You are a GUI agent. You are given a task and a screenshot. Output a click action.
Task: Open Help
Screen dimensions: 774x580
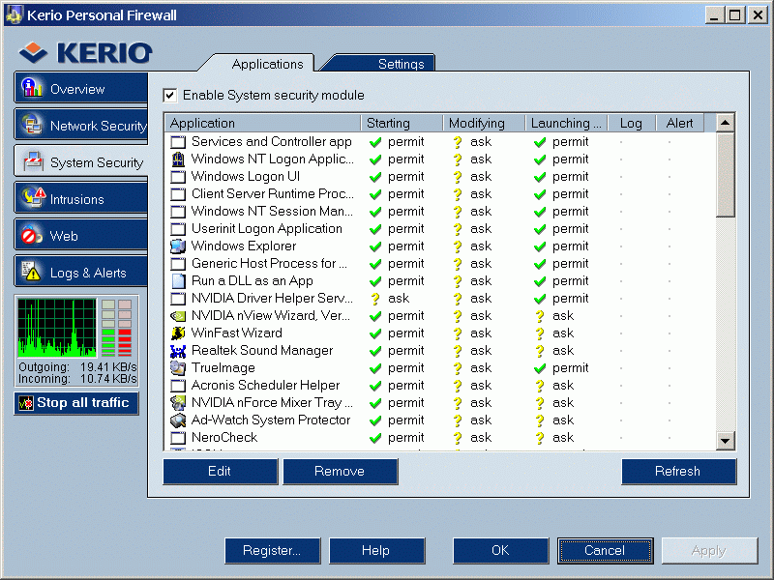click(x=376, y=550)
